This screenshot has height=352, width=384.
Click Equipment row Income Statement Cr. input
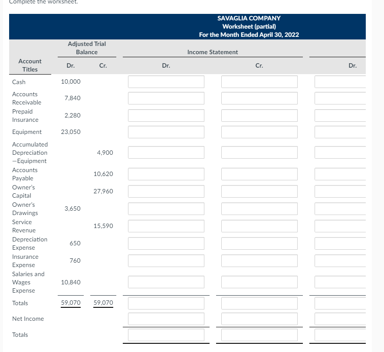coord(259,132)
